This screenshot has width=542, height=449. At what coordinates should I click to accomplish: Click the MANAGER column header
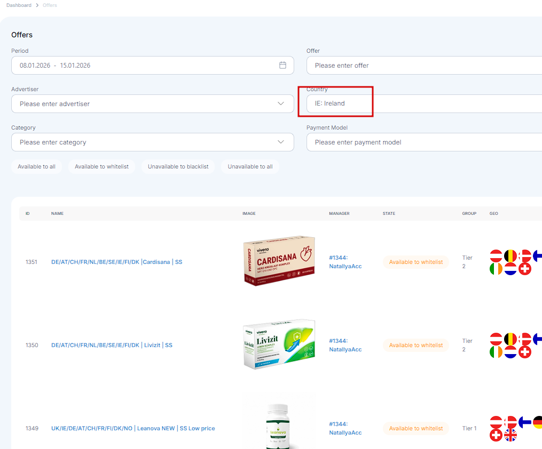[x=339, y=214]
